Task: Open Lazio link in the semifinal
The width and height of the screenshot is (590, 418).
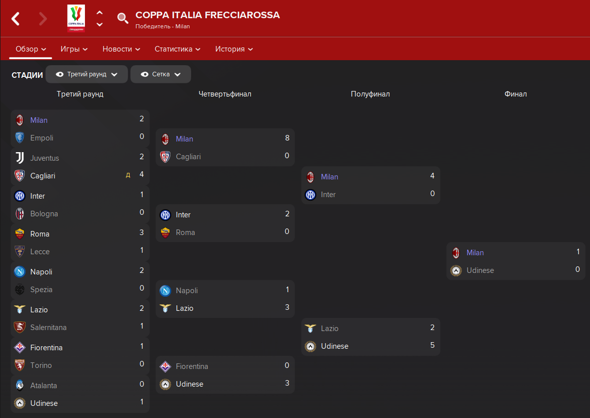Action: (330, 329)
